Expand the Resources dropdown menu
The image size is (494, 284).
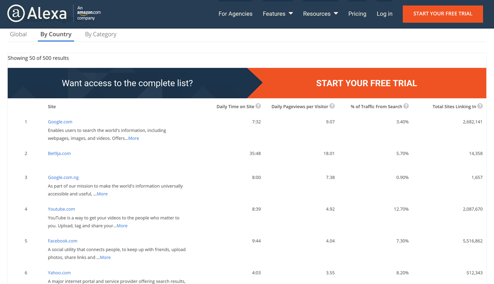[321, 13]
